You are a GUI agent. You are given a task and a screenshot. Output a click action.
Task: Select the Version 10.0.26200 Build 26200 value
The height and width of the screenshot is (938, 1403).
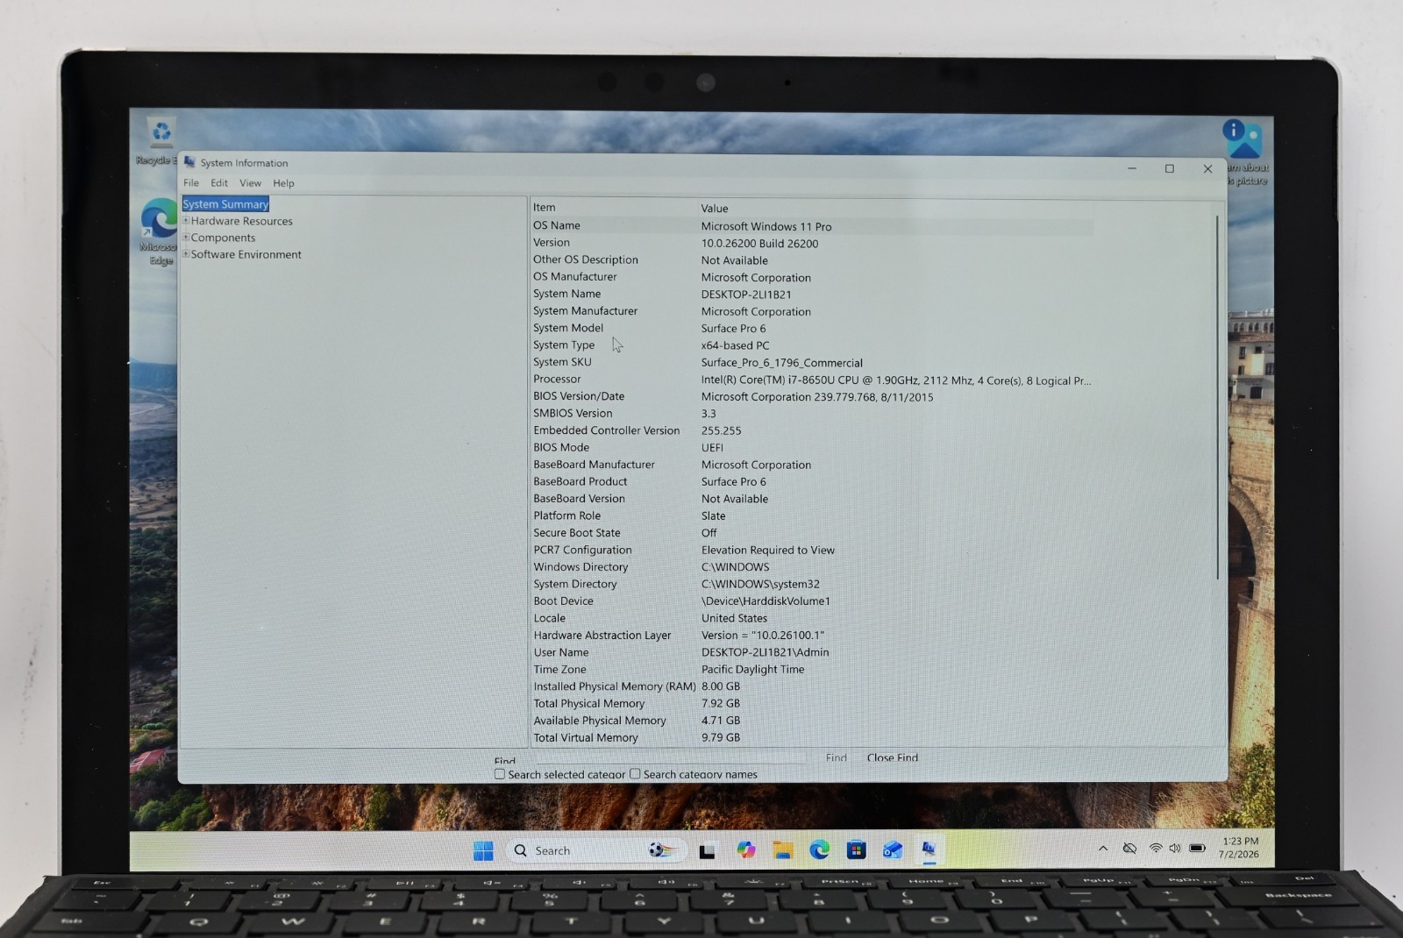(759, 244)
